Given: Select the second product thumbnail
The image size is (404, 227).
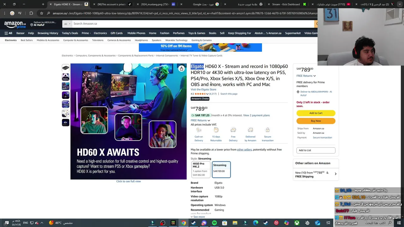Looking at the screenshot, I should pos(65,77).
